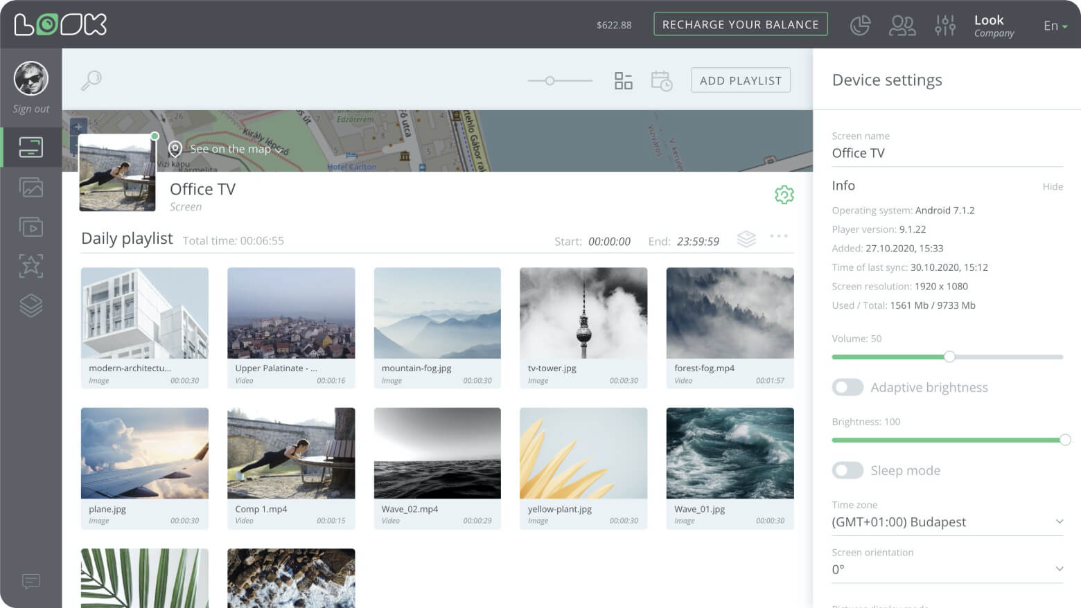The image size is (1081, 608).
Task: Open the Time zone dropdown
Action: [947, 522]
